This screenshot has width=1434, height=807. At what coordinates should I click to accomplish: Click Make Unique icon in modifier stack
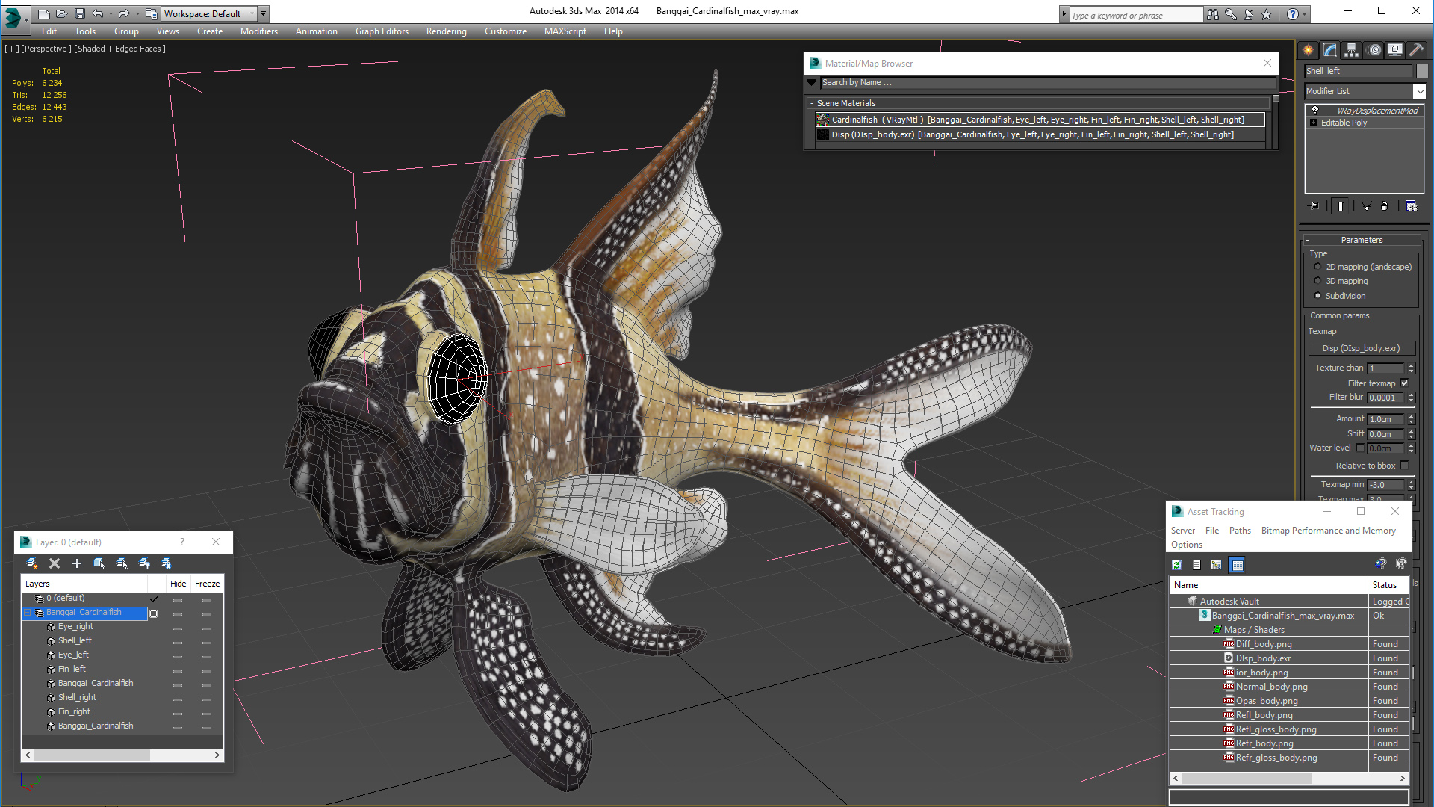pyautogui.click(x=1366, y=206)
